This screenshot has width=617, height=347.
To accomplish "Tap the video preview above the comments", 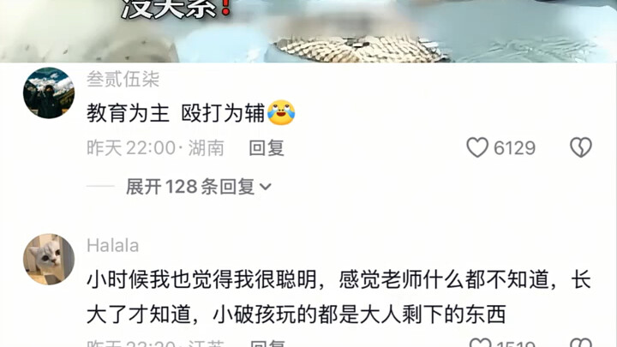I will [308, 31].
